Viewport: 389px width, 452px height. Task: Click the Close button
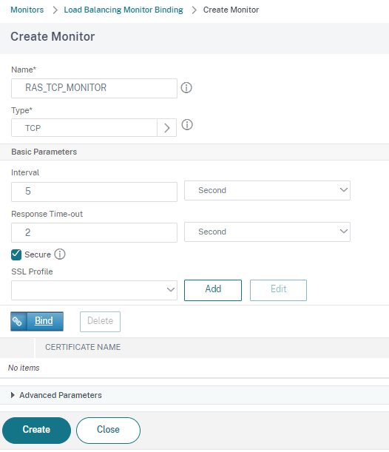click(109, 431)
